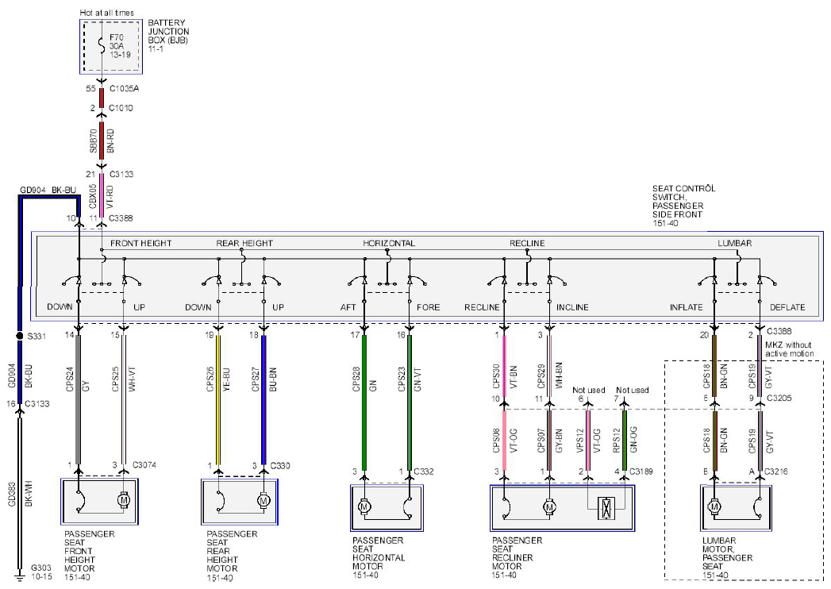Click the 'REAR HEIGHT' switch heading

(x=244, y=244)
